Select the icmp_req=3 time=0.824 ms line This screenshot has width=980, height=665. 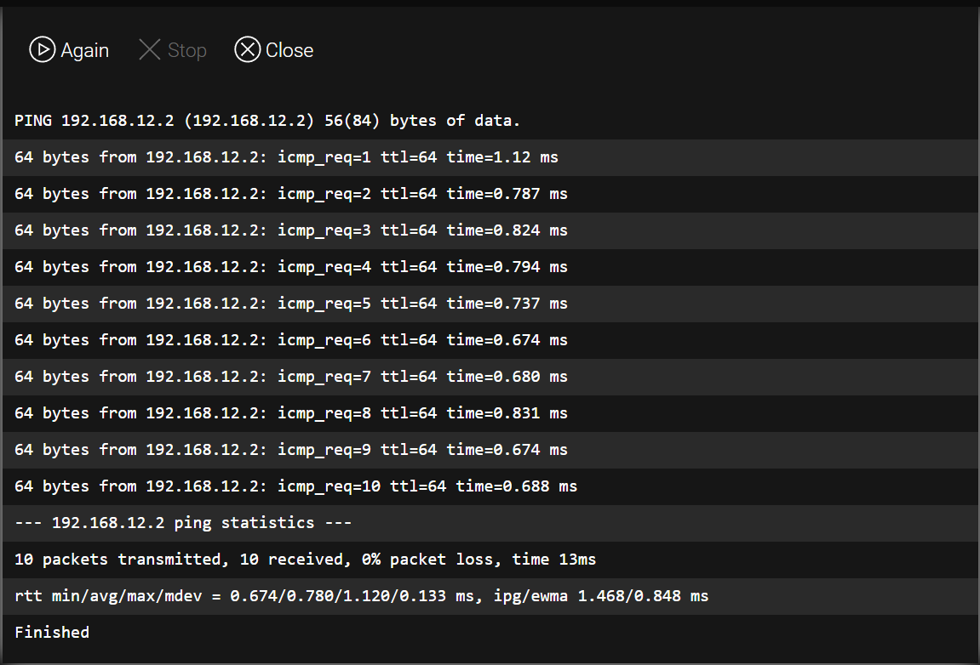(491, 230)
